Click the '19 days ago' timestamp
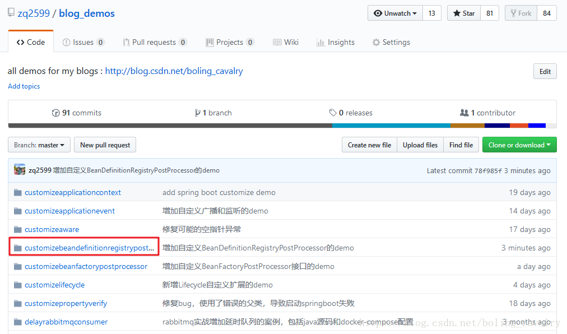This screenshot has width=567, height=334. [530, 193]
